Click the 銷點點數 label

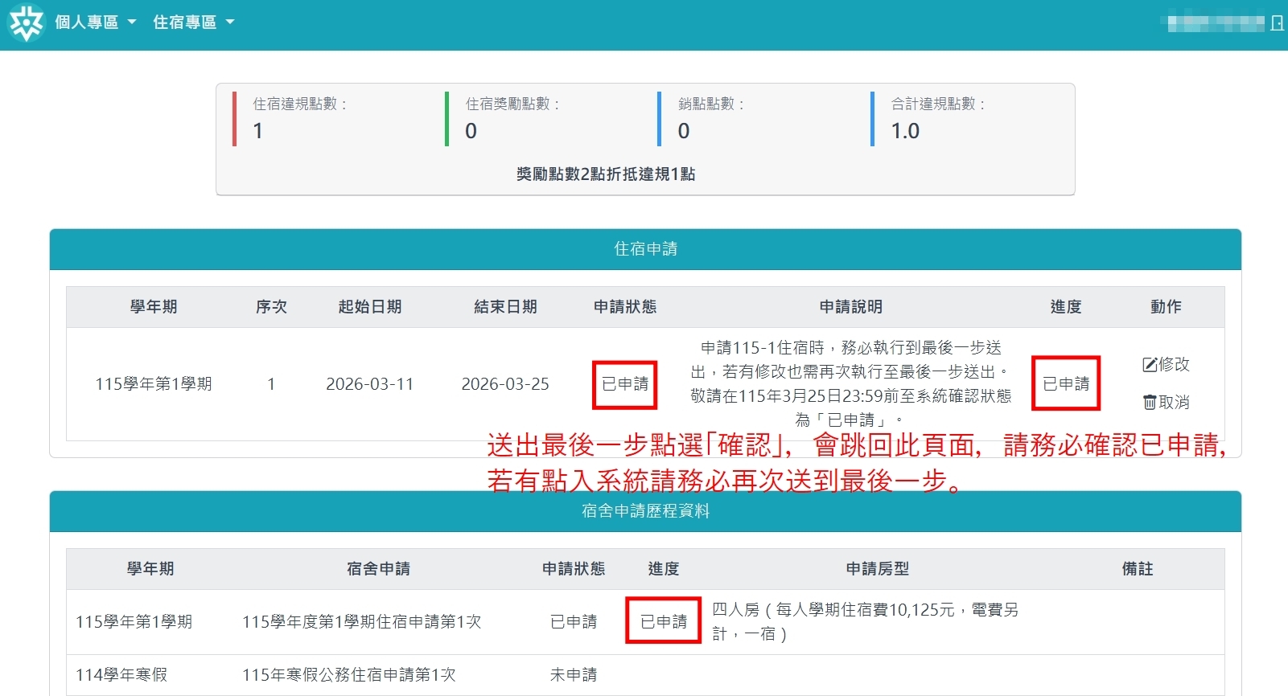[711, 104]
